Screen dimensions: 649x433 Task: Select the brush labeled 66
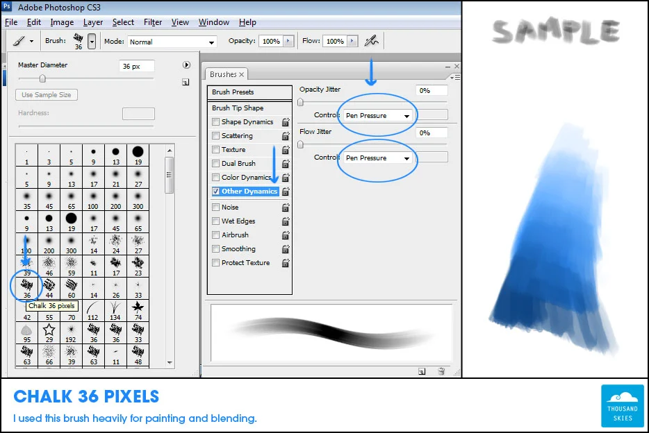(49, 355)
